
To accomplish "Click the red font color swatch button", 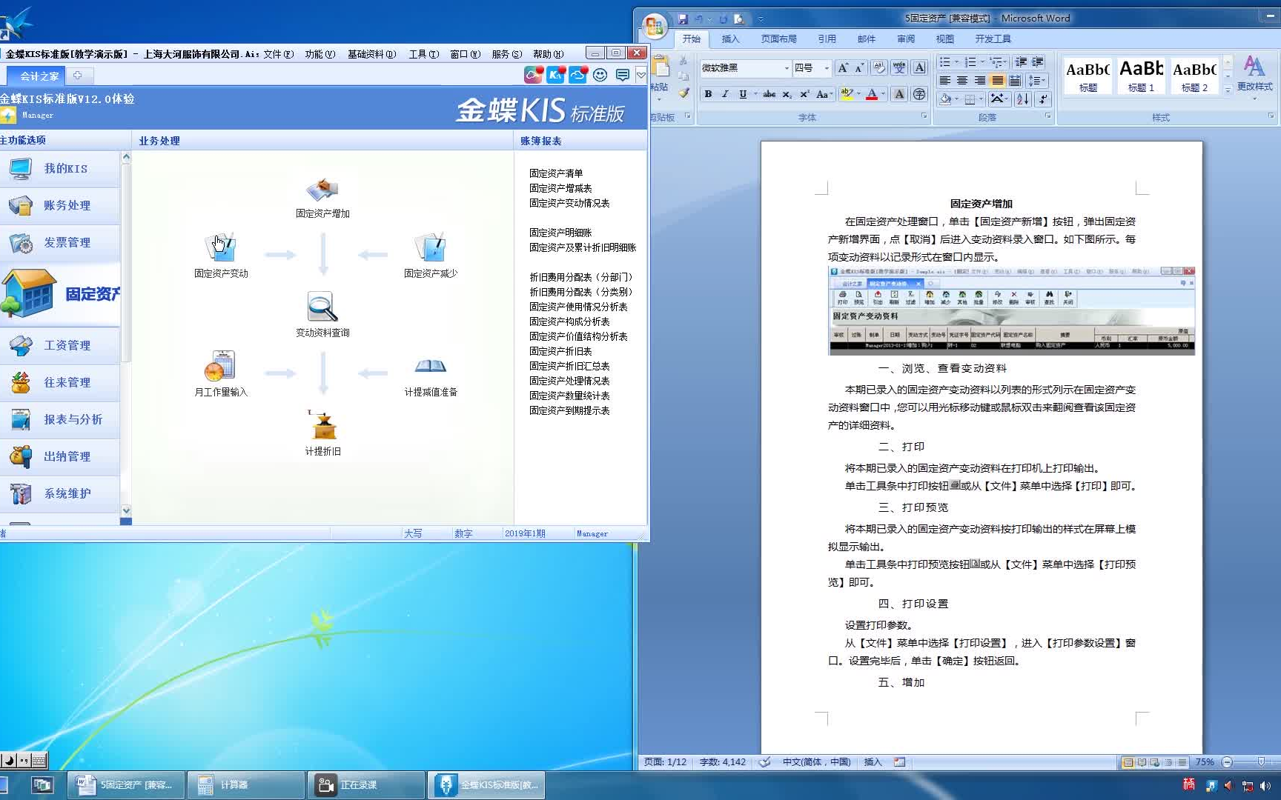I will click(873, 94).
